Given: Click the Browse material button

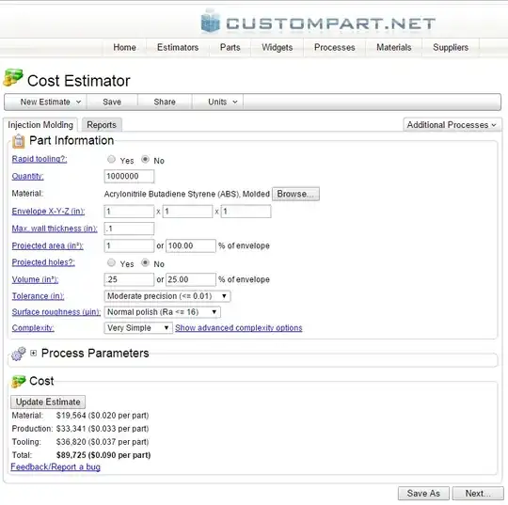Looking at the screenshot, I should click(295, 194).
